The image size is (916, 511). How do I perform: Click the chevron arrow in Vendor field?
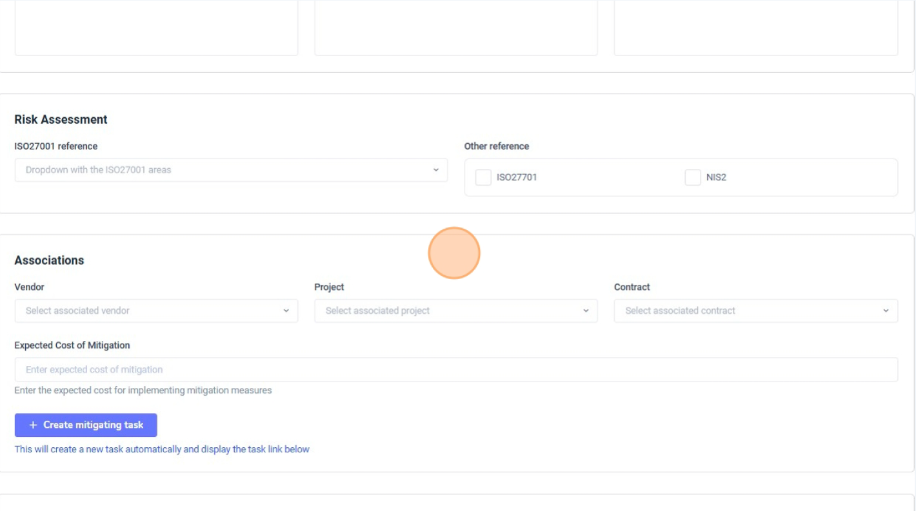[x=286, y=311]
